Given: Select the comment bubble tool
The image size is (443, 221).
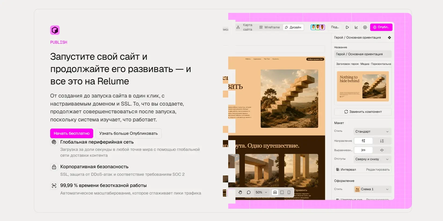Looking at the screenshot, I should (x=249, y=192).
